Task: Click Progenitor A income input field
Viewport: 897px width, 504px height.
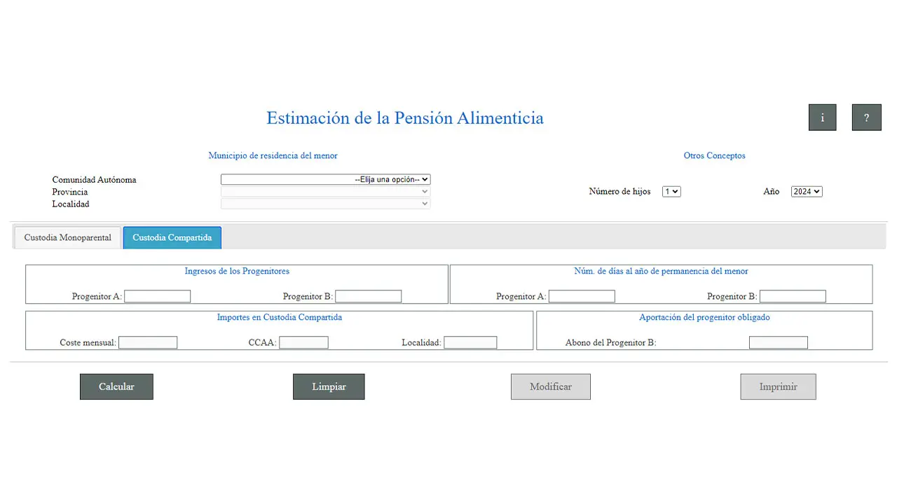Action: 157,295
